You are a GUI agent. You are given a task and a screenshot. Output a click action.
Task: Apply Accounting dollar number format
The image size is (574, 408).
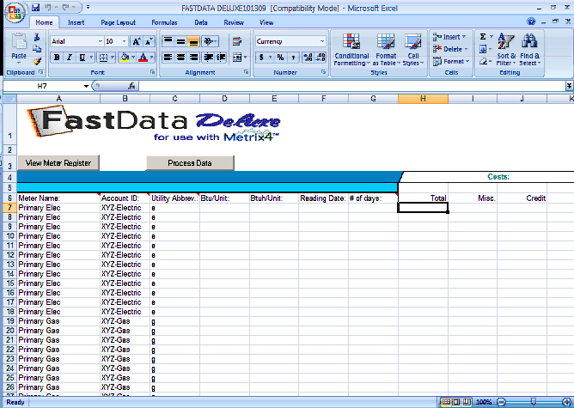(261, 58)
